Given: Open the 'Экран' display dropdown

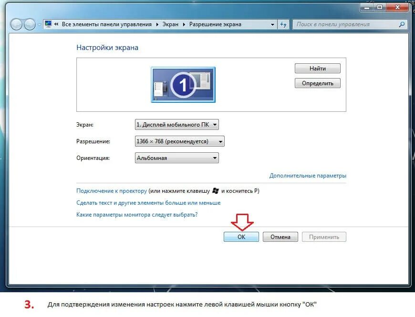Looking at the screenshot, I should point(177,124).
